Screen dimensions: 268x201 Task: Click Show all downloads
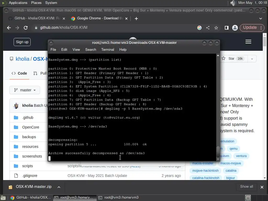[247, 187]
